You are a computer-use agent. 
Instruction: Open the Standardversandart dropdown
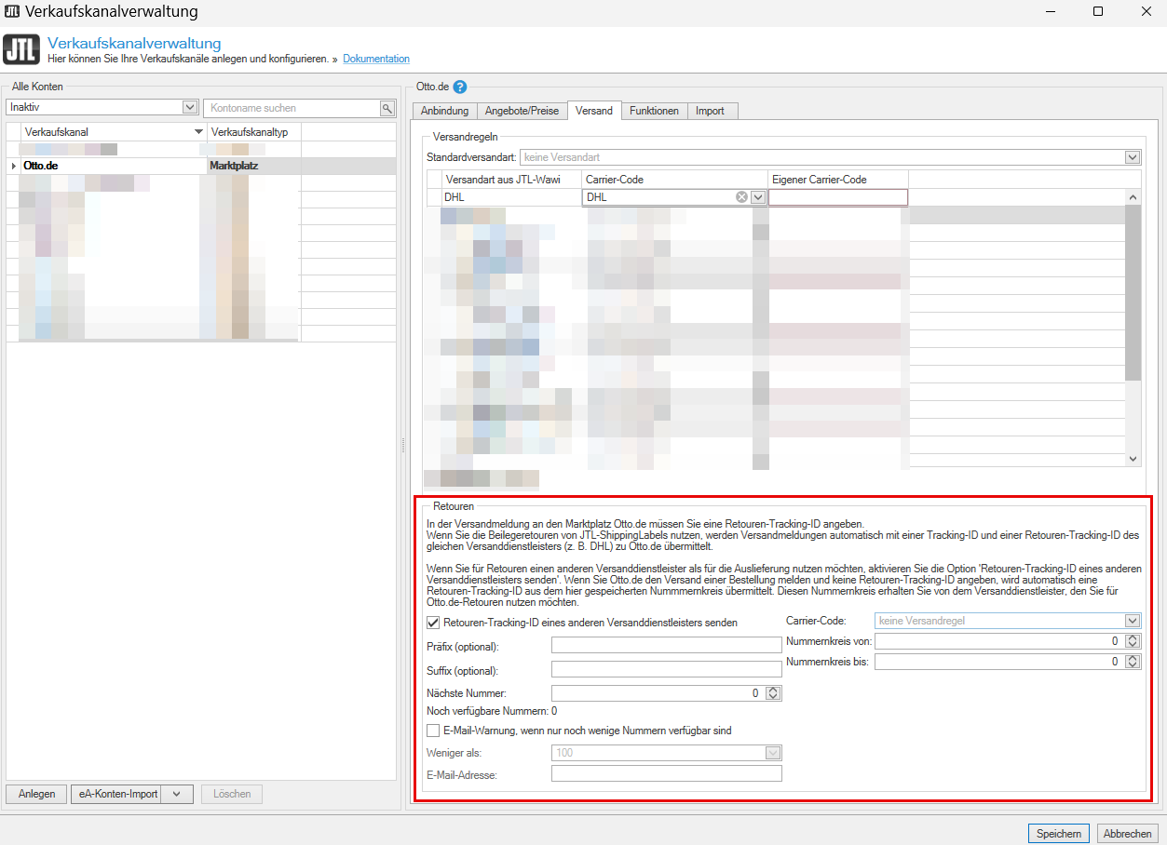pyautogui.click(x=1133, y=157)
